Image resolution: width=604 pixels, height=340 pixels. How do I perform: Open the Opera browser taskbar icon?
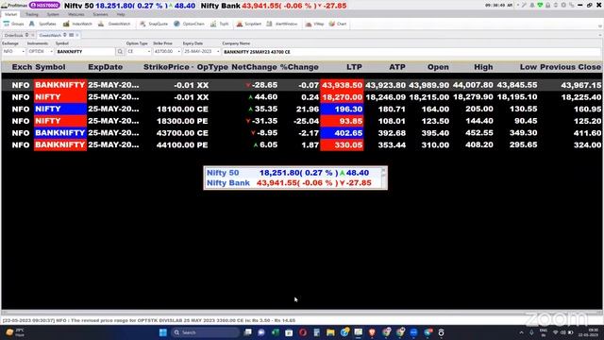(x=303, y=332)
